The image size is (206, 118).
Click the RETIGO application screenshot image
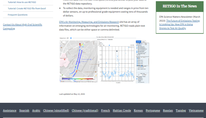click(104, 60)
